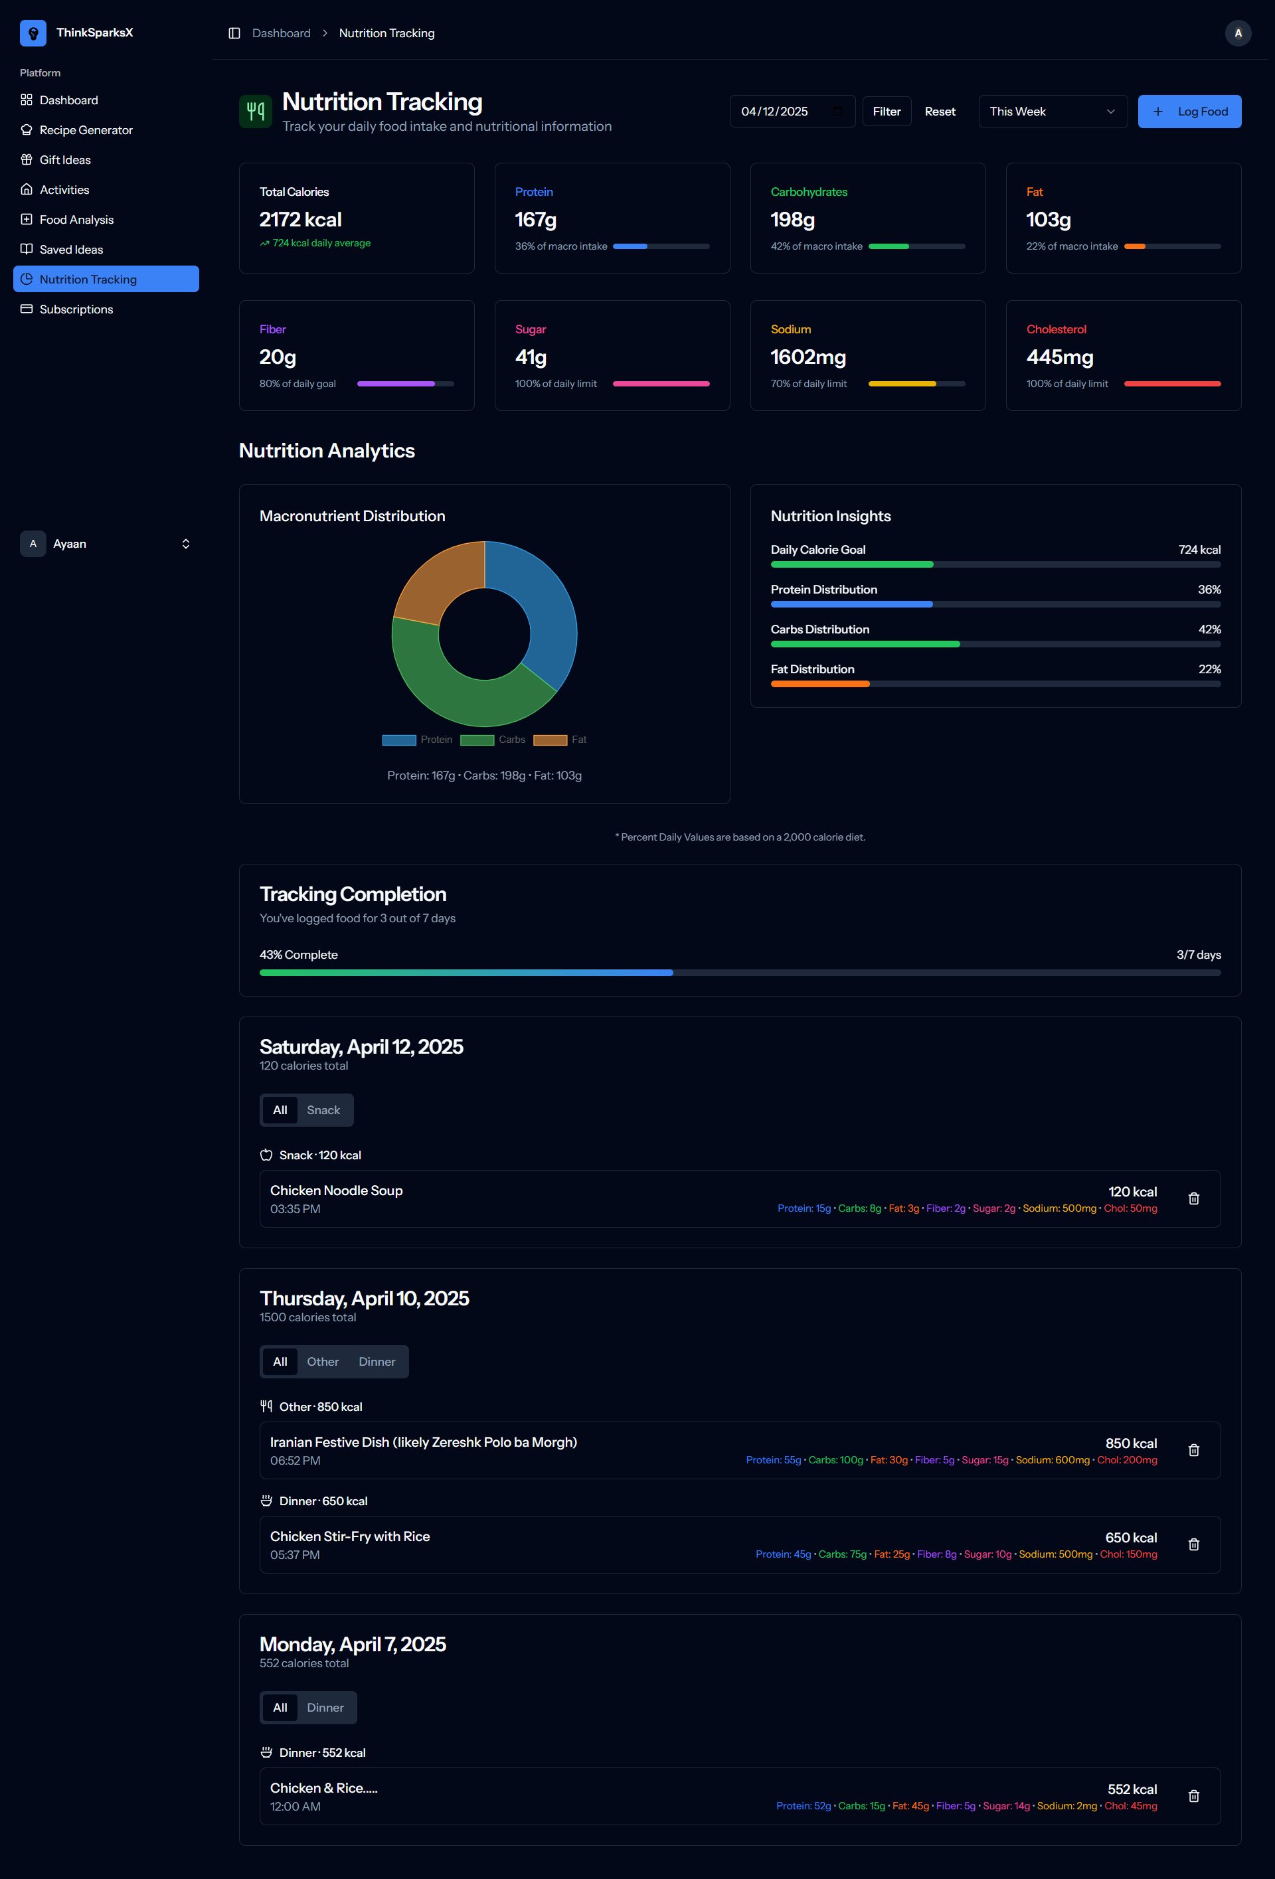Open the date picker calendar icon
The image size is (1275, 1879).
click(x=837, y=112)
